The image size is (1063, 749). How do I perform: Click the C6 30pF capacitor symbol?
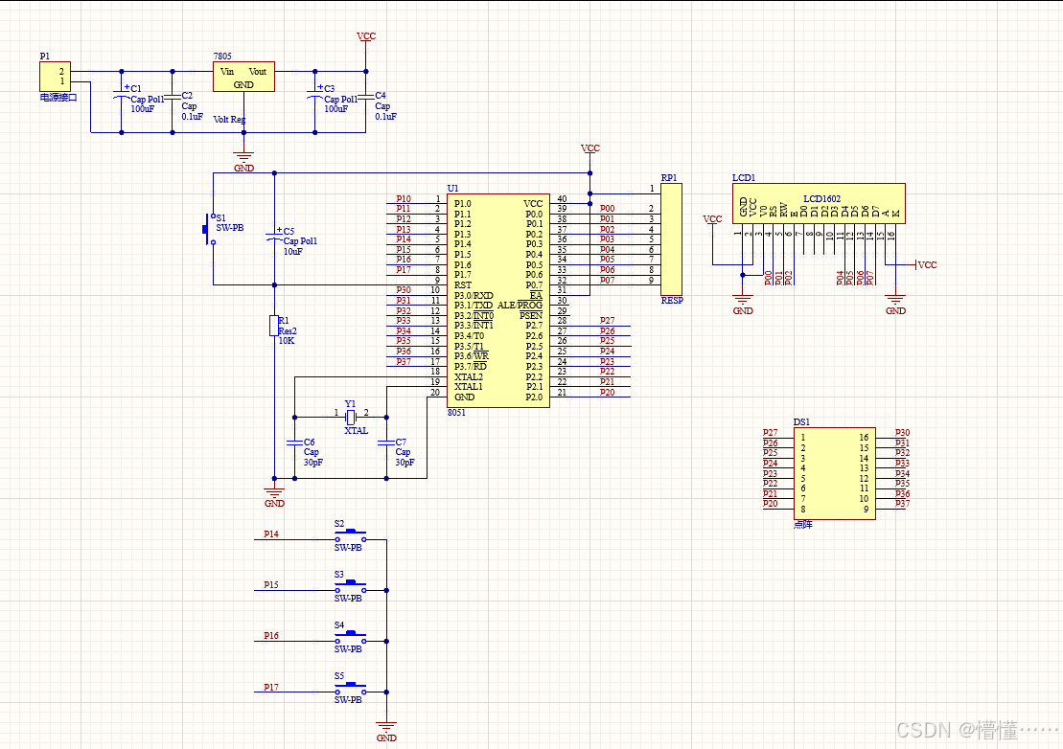294,443
